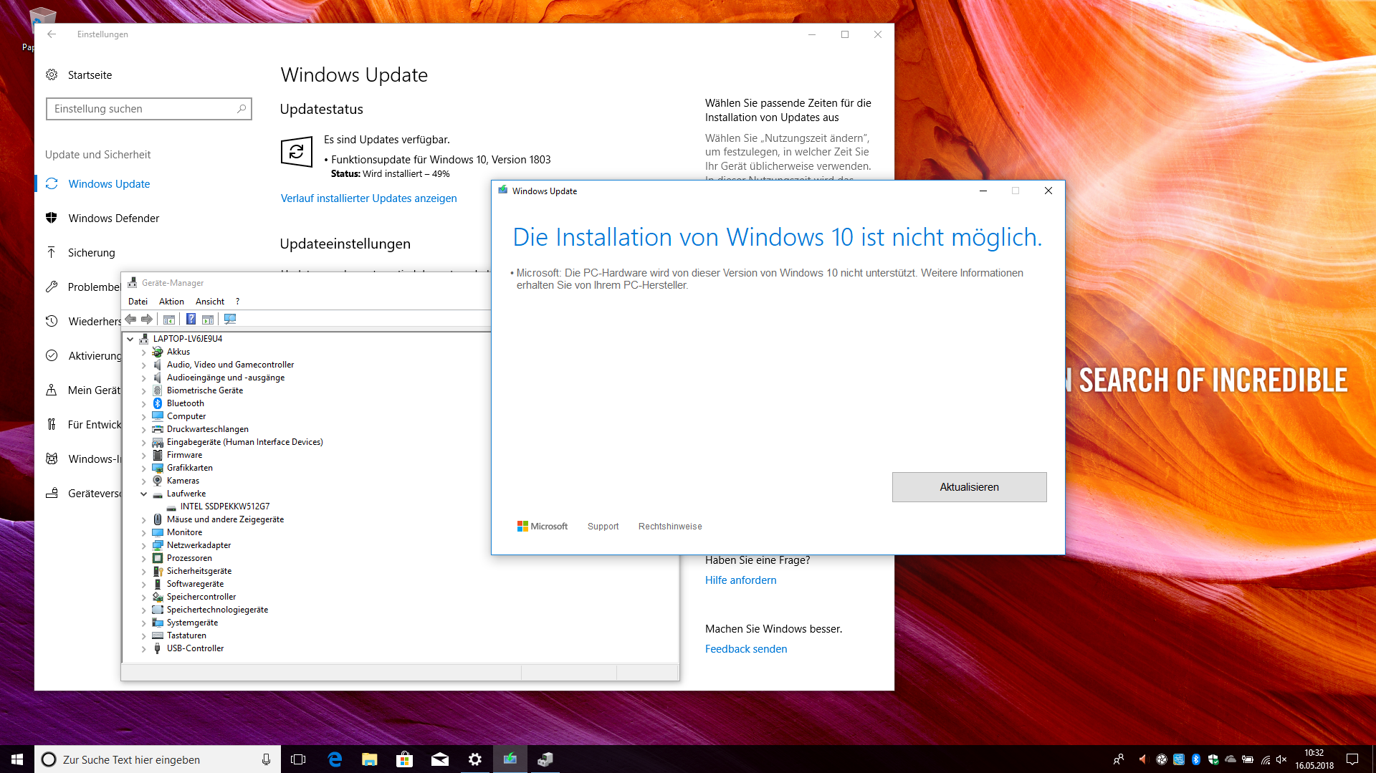Image resolution: width=1376 pixels, height=773 pixels.
Task: Click the Wiederherstellung history icon in sidebar
Action: (x=52, y=322)
